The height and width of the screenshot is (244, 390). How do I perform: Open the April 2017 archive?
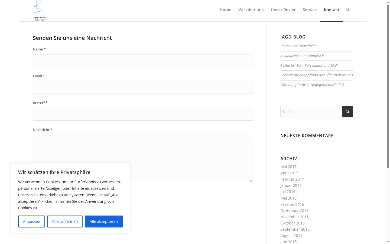289,173
